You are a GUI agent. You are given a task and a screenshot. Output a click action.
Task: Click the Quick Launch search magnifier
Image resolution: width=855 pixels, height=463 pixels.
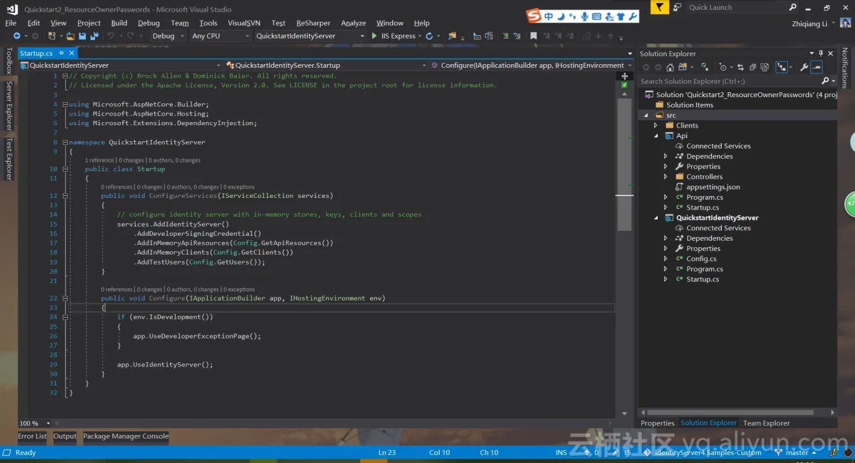tap(793, 7)
